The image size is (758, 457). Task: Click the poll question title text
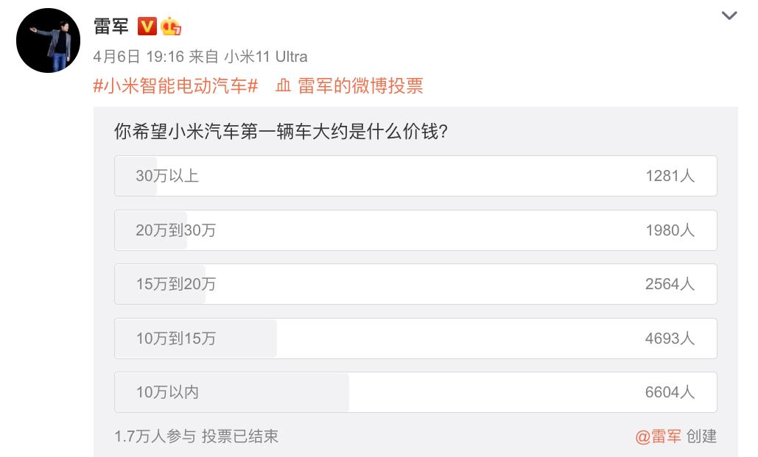[x=281, y=132]
